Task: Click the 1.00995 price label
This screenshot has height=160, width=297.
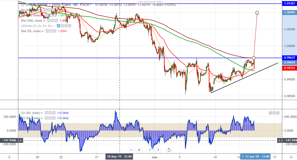Action: (289, 13)
